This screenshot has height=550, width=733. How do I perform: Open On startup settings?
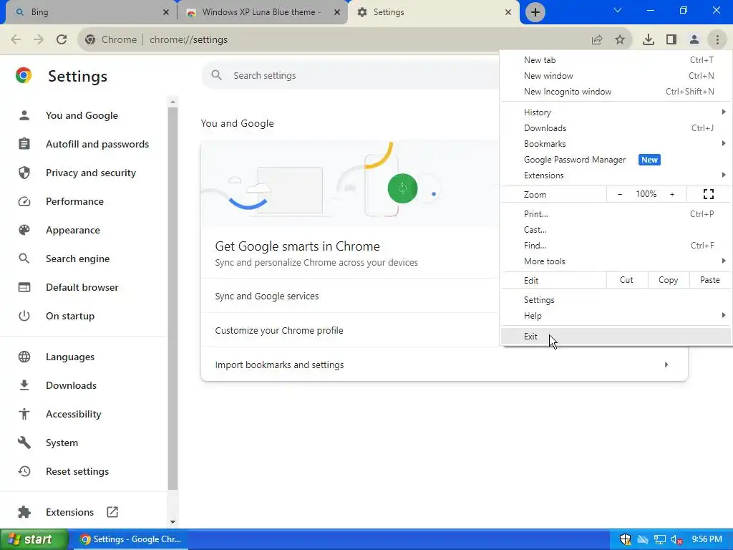[x=70, y=316]
